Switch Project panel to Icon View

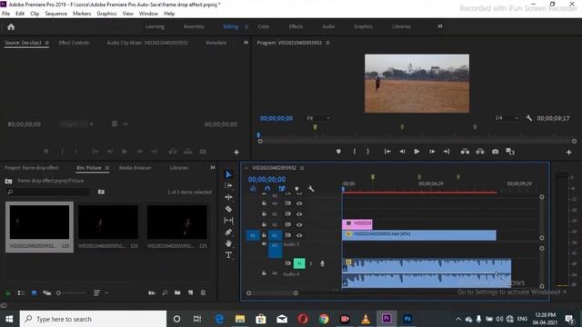click(x=34, y=292)
